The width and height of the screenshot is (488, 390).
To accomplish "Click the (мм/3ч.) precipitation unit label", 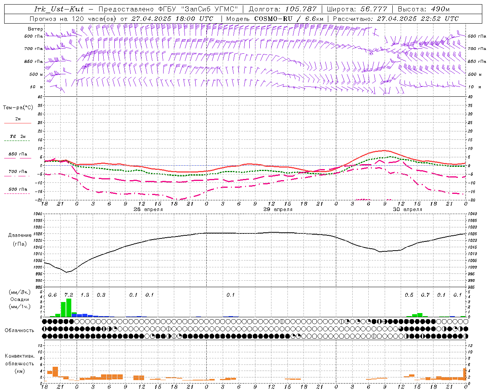I will pyautogui.click(x=20, y=292).
